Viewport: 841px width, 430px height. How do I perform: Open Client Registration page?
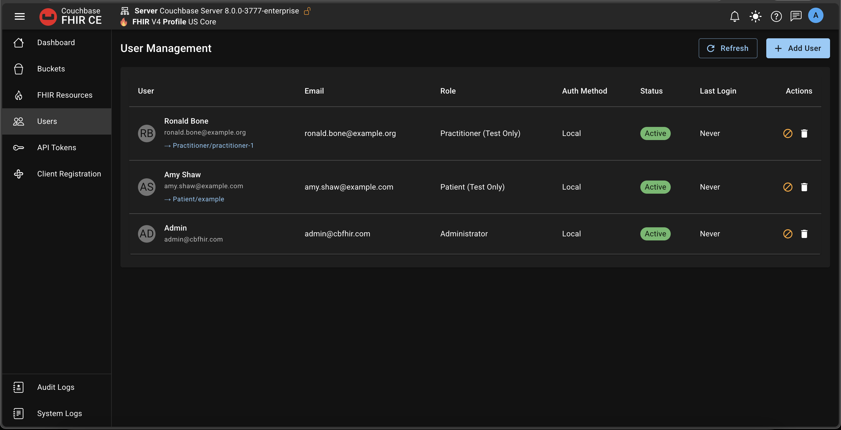pyautogui.click(x=69, y=174)
